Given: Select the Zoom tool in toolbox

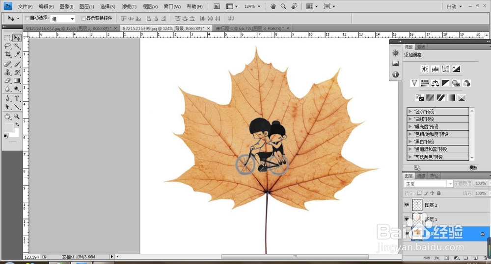Looking at the screenshot, I should 17,117.
